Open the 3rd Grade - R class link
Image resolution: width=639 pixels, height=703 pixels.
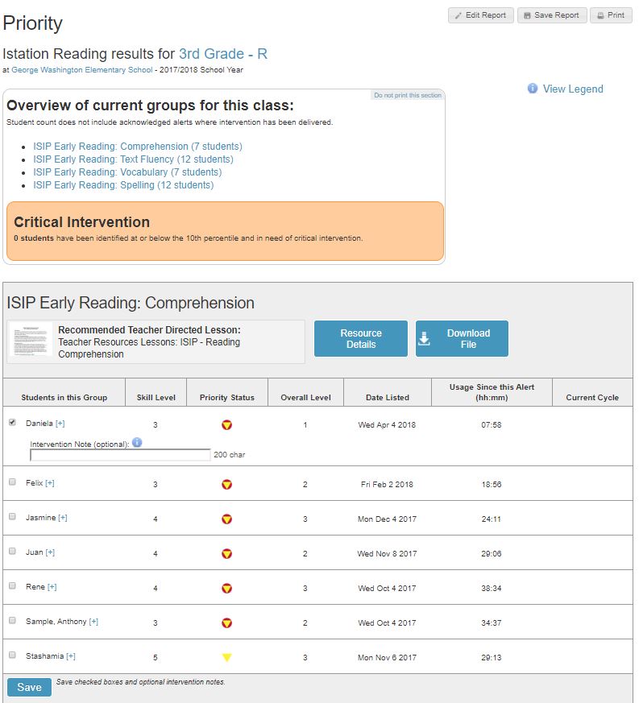[223, 54]
